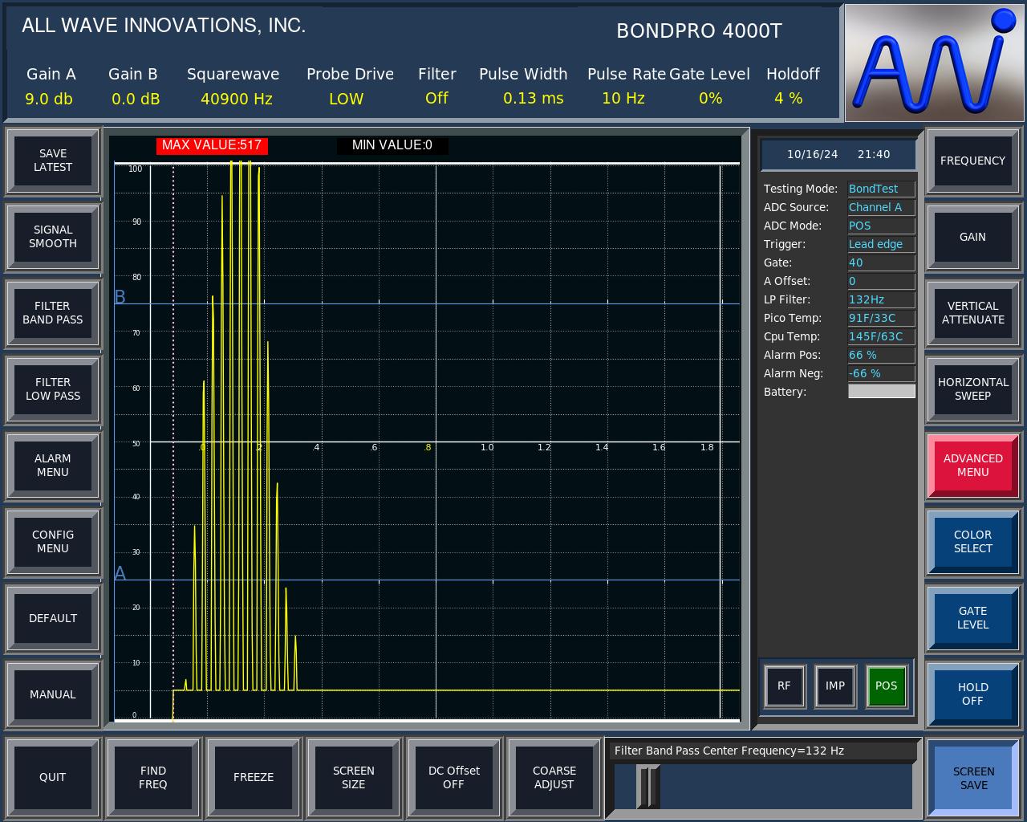This screenshot has width=1027, height=822.
Task: Click Cpu Temp value 145F/63C
Action: click(881, 336)
